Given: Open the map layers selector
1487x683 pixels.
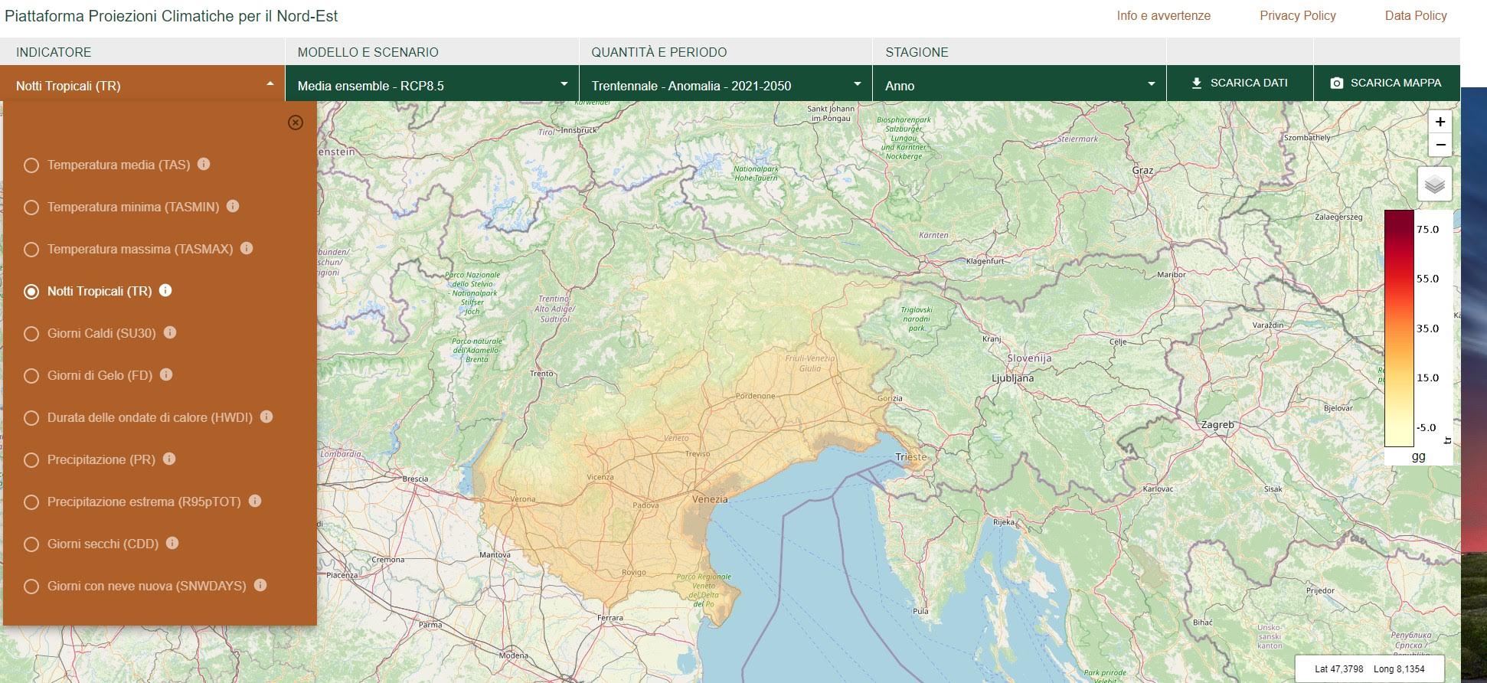Looking at the screenshot, I should pyautogui.click(x=1435, y=185).
